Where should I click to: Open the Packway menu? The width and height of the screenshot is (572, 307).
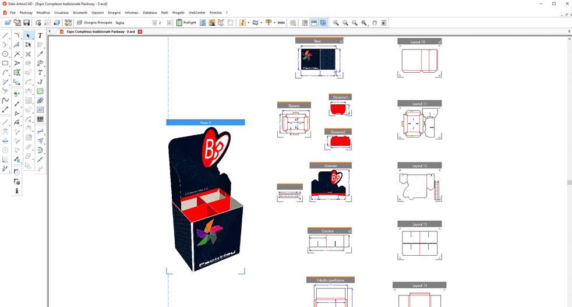point(26,12)
